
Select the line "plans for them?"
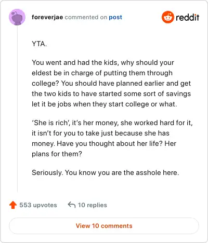57,154
